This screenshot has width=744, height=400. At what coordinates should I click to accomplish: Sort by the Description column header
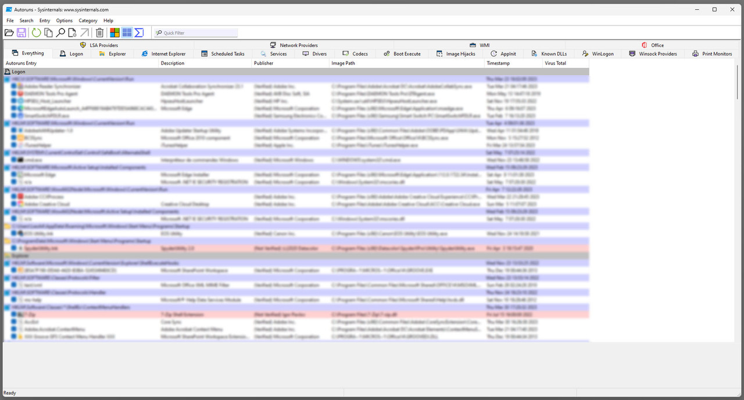205,63
